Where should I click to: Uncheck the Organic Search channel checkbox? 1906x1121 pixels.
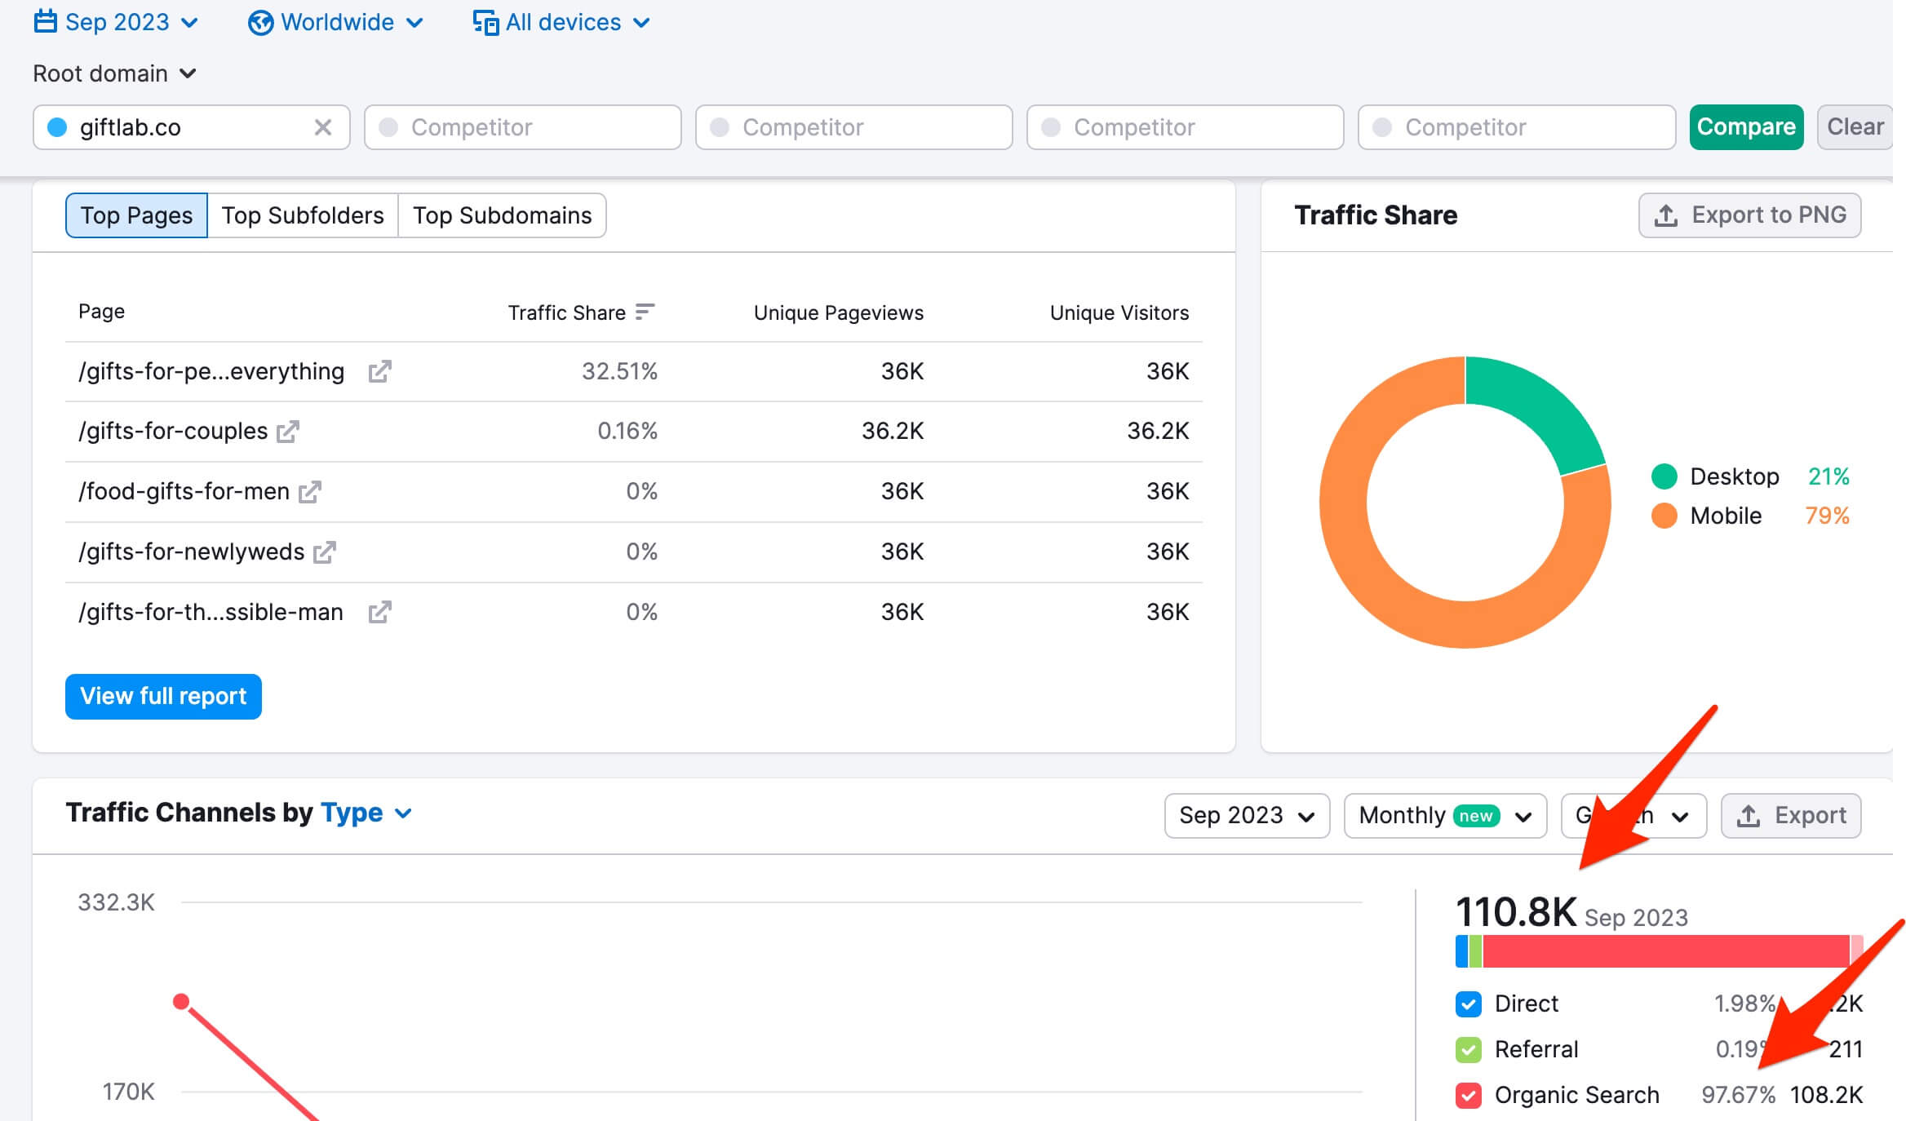tap(1468, 1095)
